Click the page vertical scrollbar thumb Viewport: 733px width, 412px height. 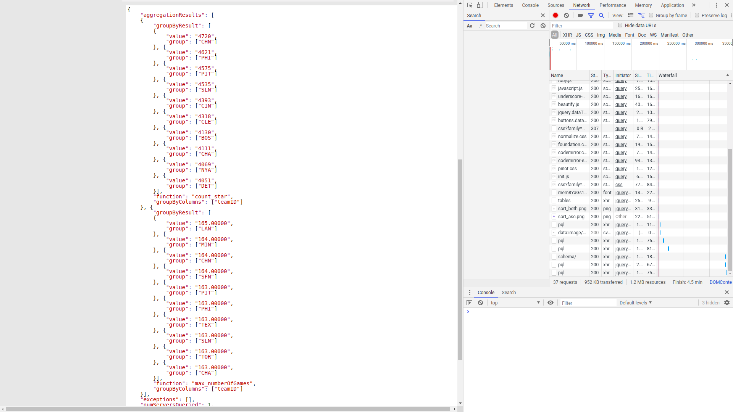(460, 259)
